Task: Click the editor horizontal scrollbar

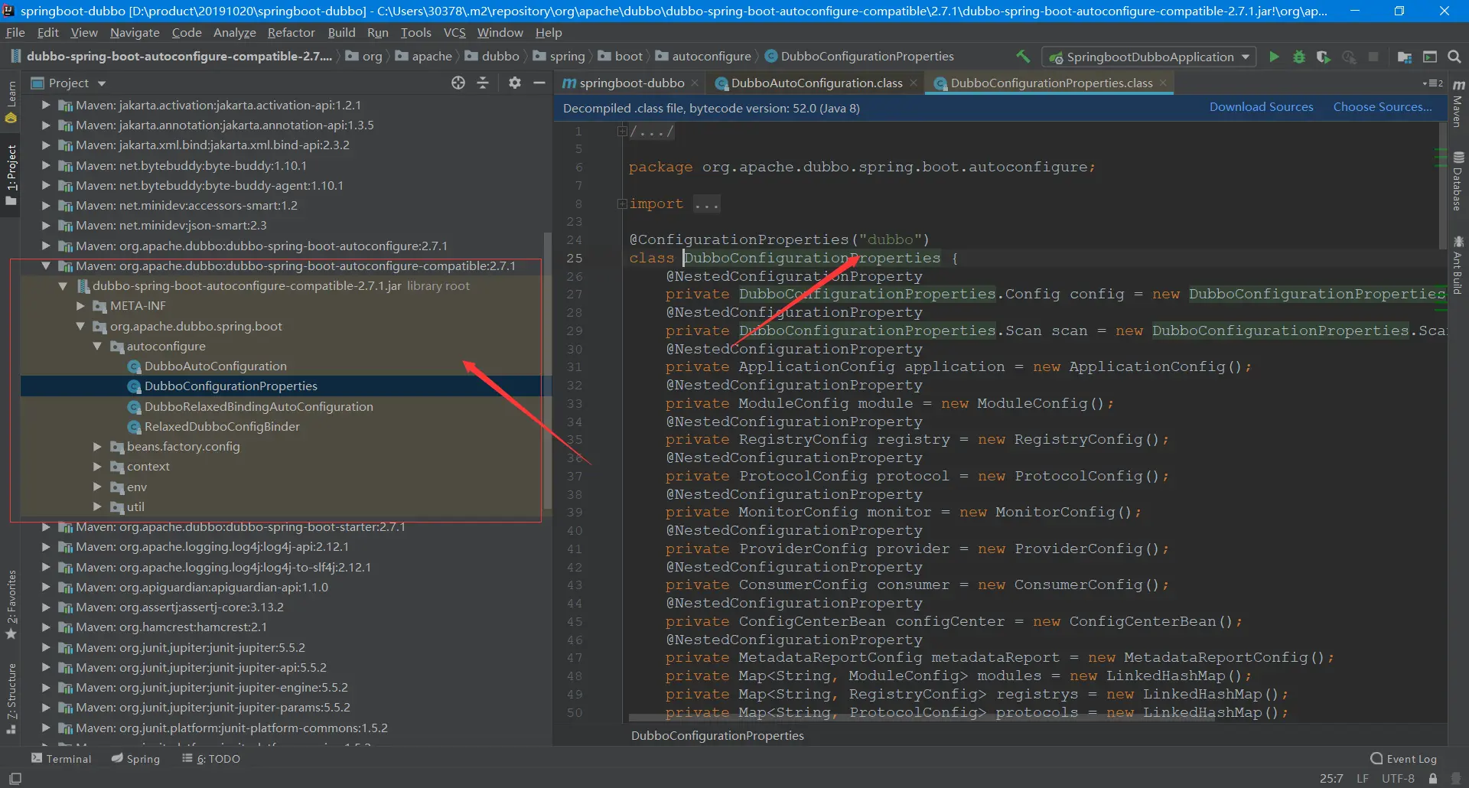Action: 921,718
